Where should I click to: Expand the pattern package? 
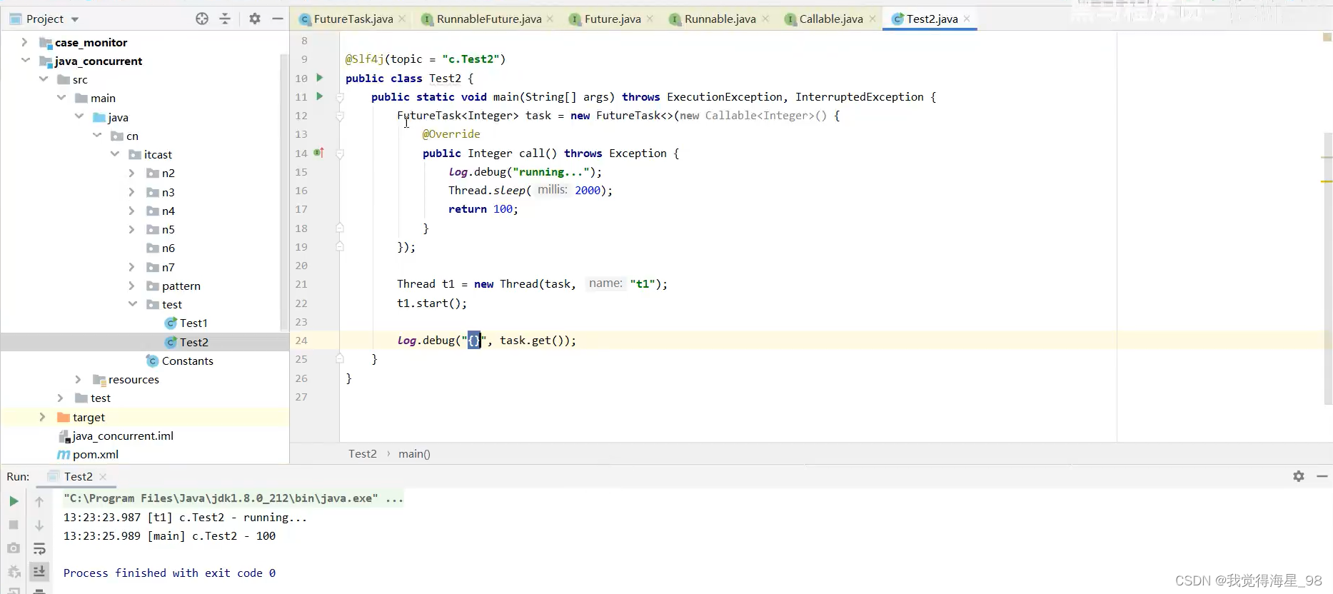tap(131, 286)
